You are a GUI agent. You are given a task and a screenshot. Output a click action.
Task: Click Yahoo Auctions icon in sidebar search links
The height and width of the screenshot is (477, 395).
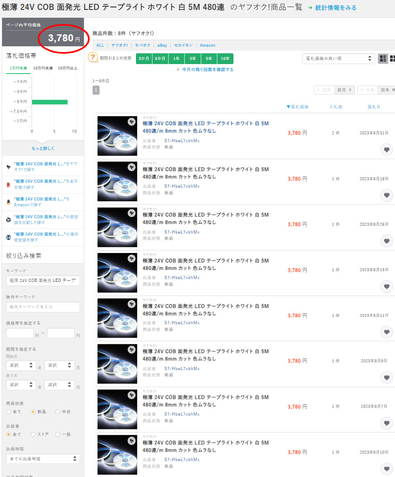click(x=8, y=167)
